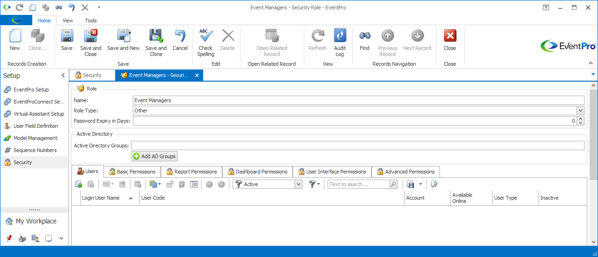Viewport: 598px width, 257px height.
Task: Close the Event Managers document tab
Action: [x=197, y=75]
